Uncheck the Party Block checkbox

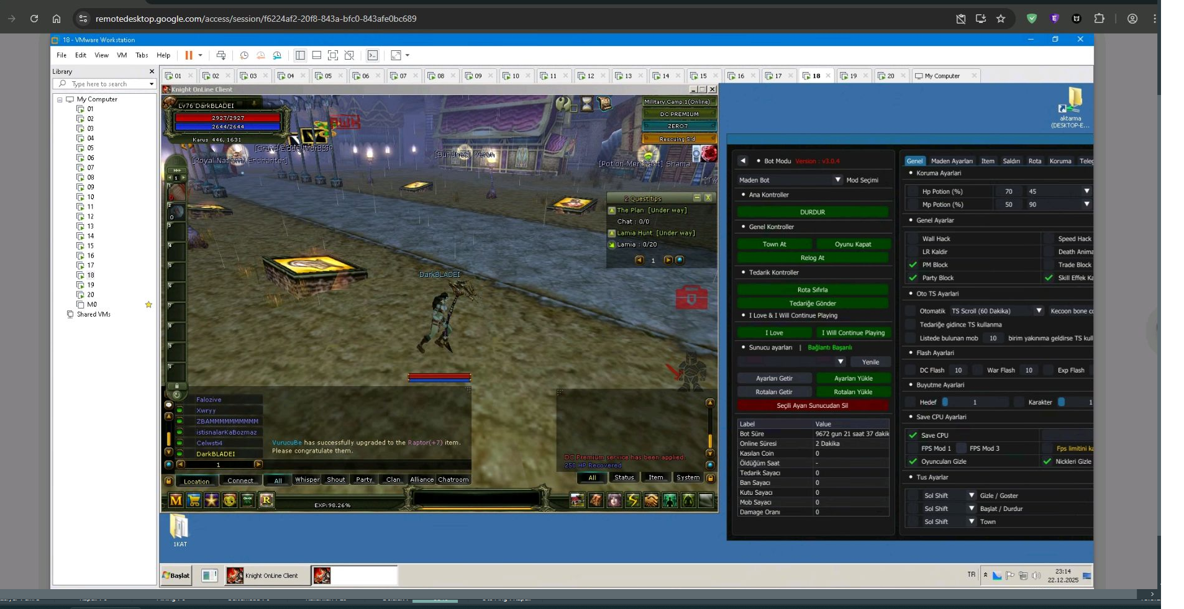(x=913, y=277)
